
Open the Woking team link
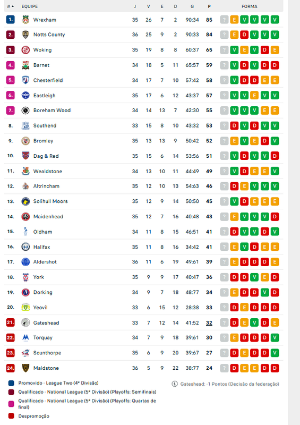[42, 50]
